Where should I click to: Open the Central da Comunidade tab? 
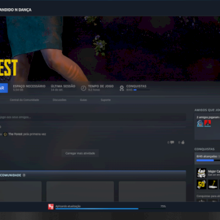pos(24,100)
